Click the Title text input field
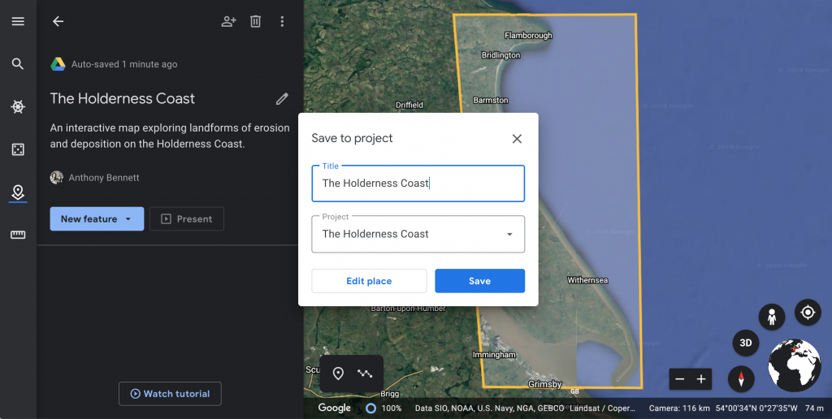832x419 pixels. 418,184
